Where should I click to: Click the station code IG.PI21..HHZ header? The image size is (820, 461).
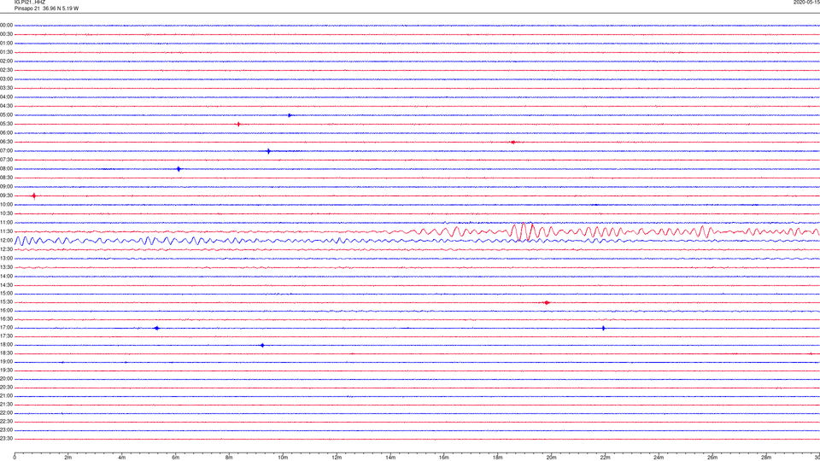point(30,3)
